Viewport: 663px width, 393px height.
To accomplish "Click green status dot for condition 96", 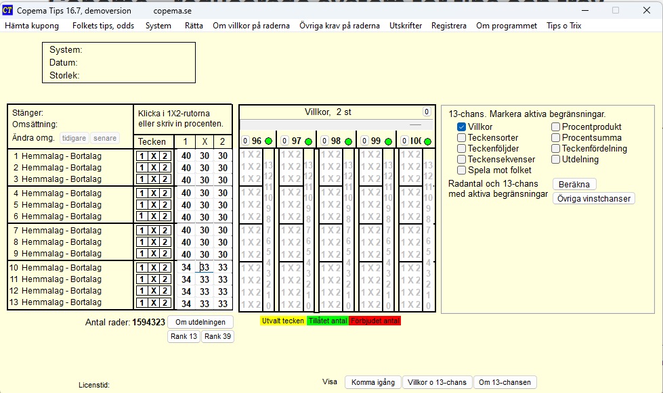I will [268, 141].
